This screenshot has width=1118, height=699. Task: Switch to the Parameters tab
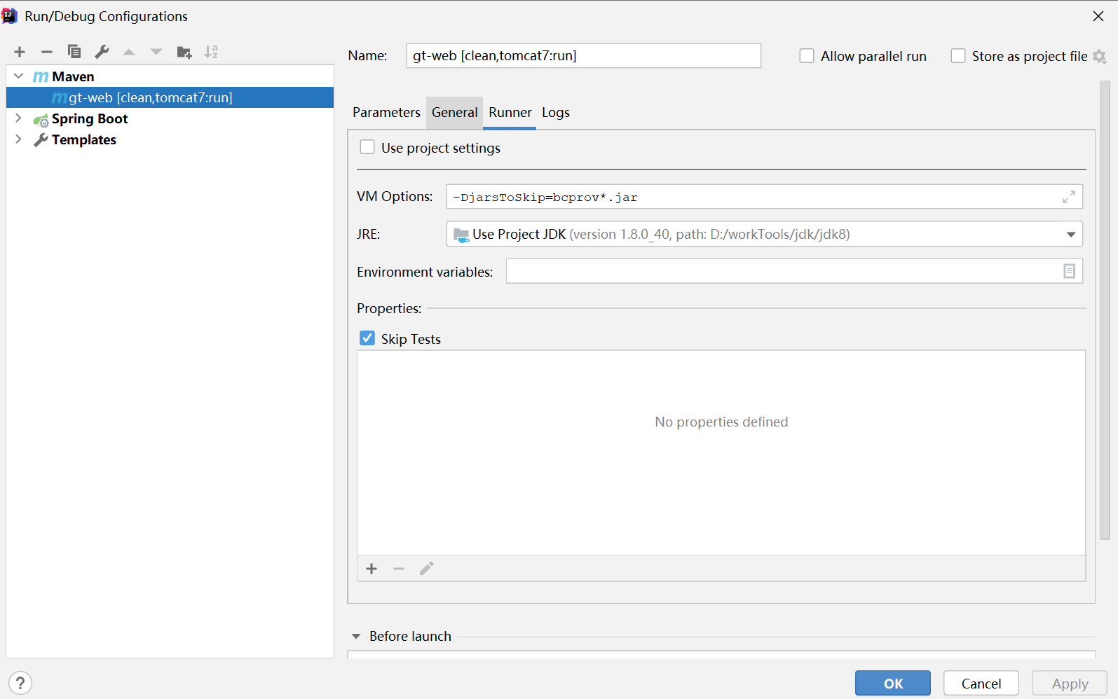click(x=386, y=113)
